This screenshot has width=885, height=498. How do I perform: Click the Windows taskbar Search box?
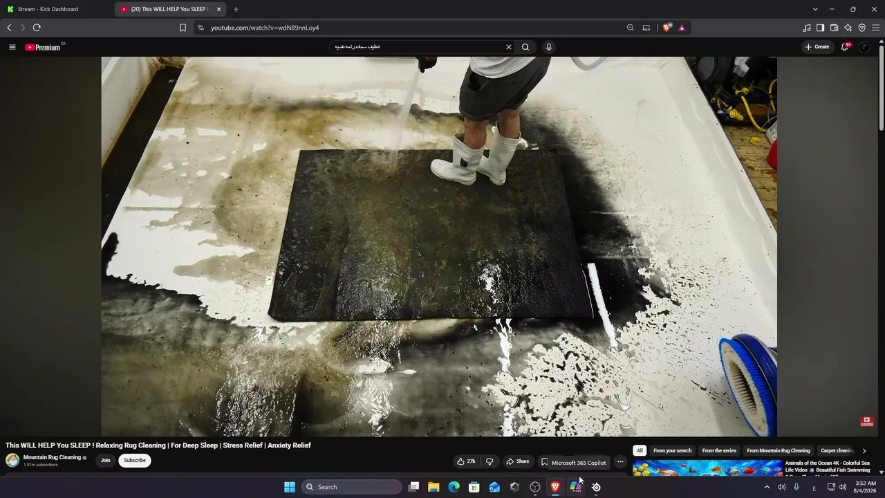point(352,487)
